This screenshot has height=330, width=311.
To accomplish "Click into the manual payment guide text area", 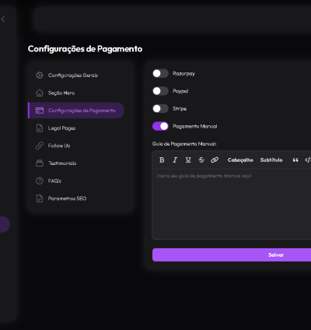I will pos(232,204).
